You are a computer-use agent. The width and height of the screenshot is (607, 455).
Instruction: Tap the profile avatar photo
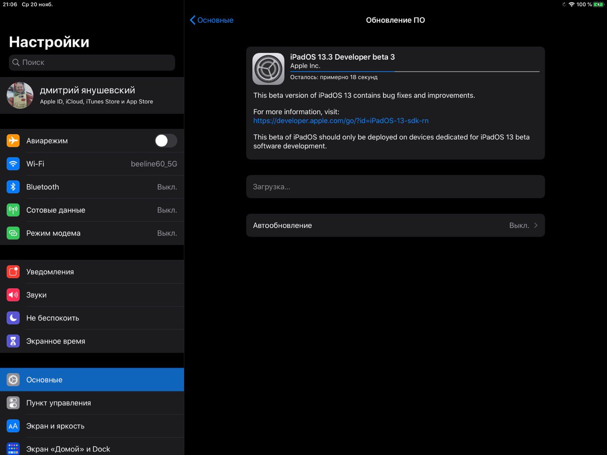[x=20, y=95]
